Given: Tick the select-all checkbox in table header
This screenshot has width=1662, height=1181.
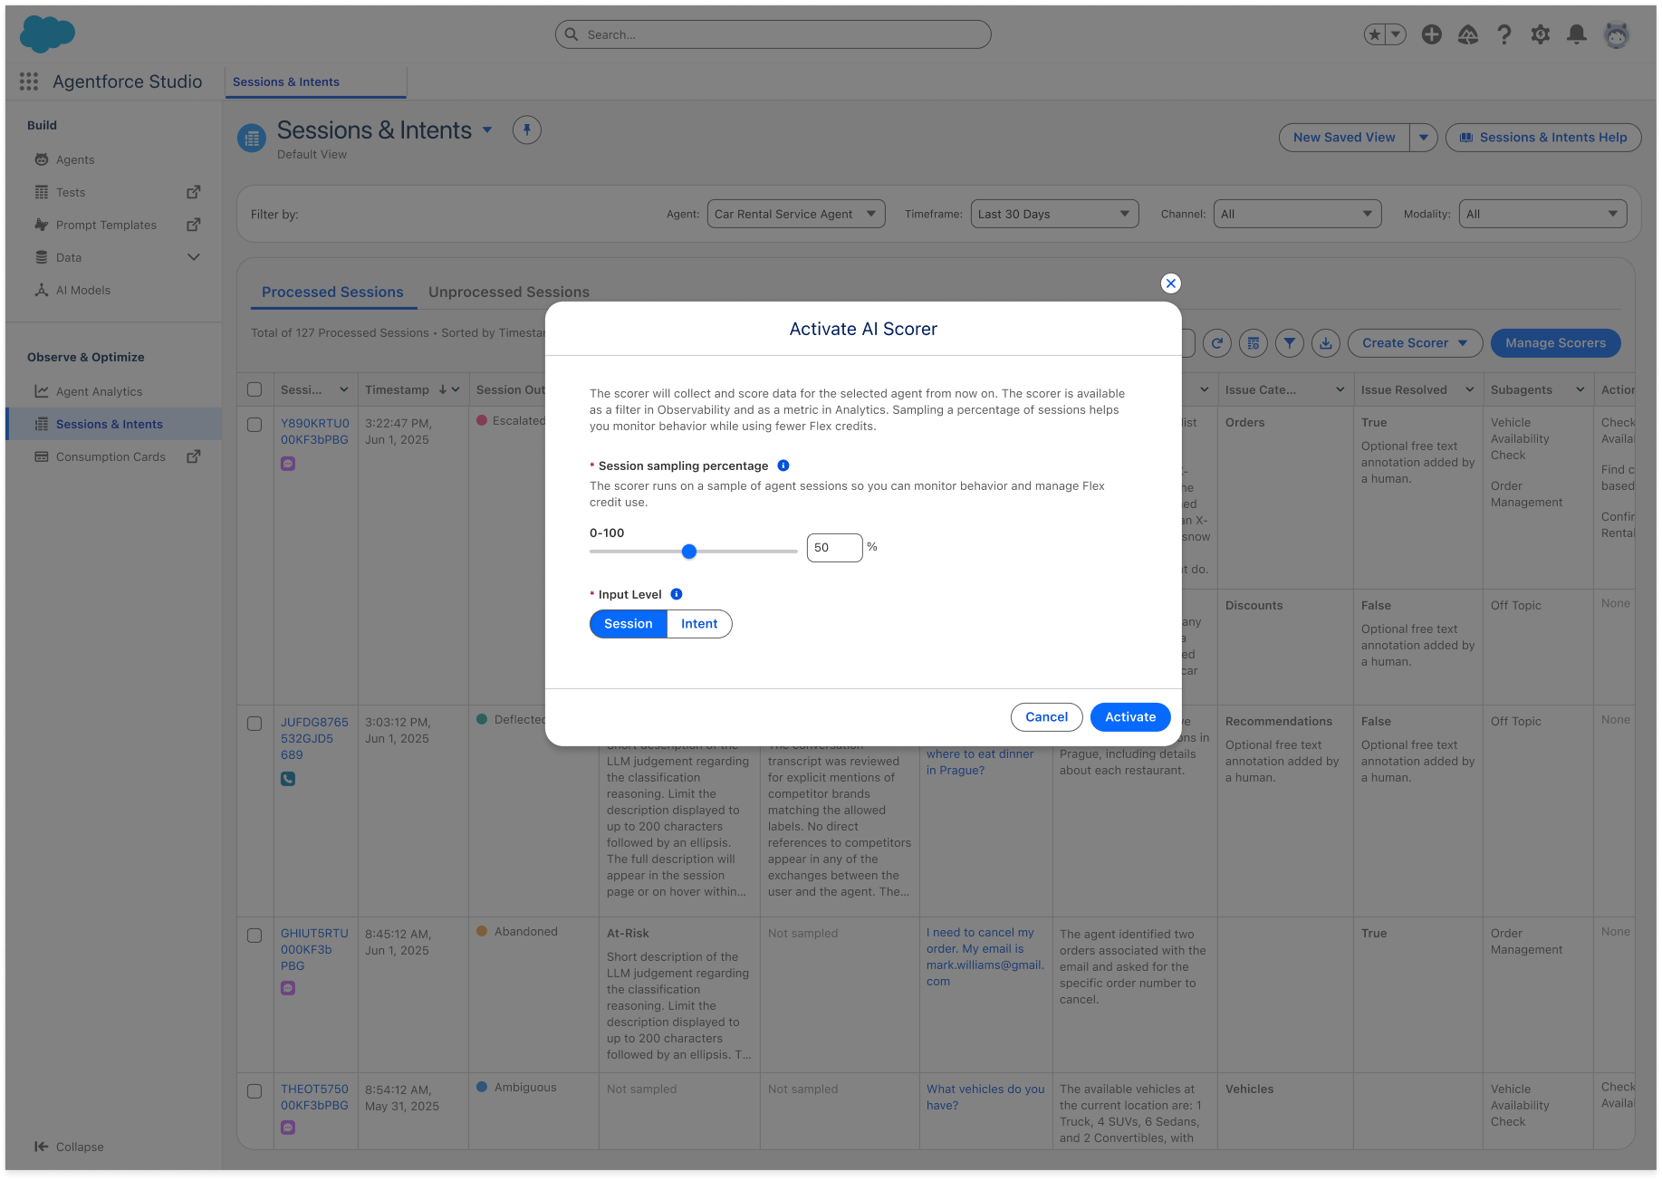Looking at the screenshot, I should click(255, 389).
